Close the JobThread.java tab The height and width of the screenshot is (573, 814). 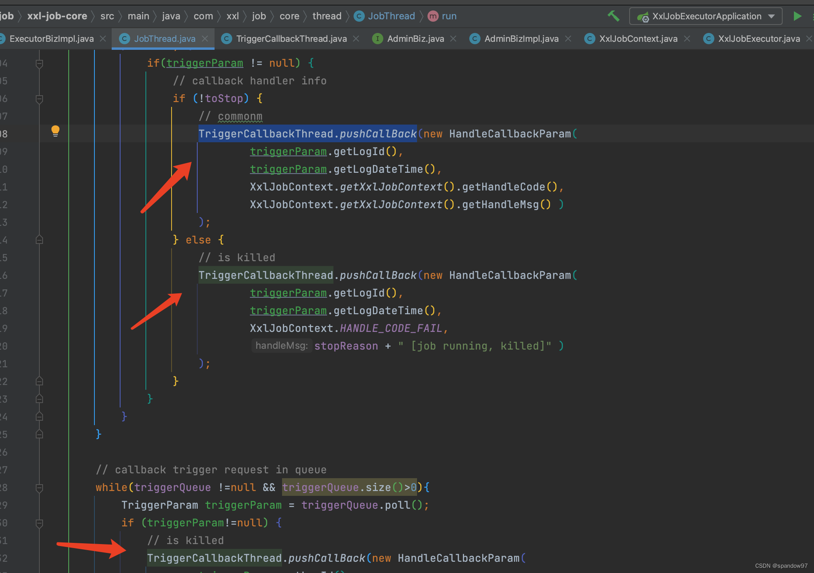click(x=205, y=39)
